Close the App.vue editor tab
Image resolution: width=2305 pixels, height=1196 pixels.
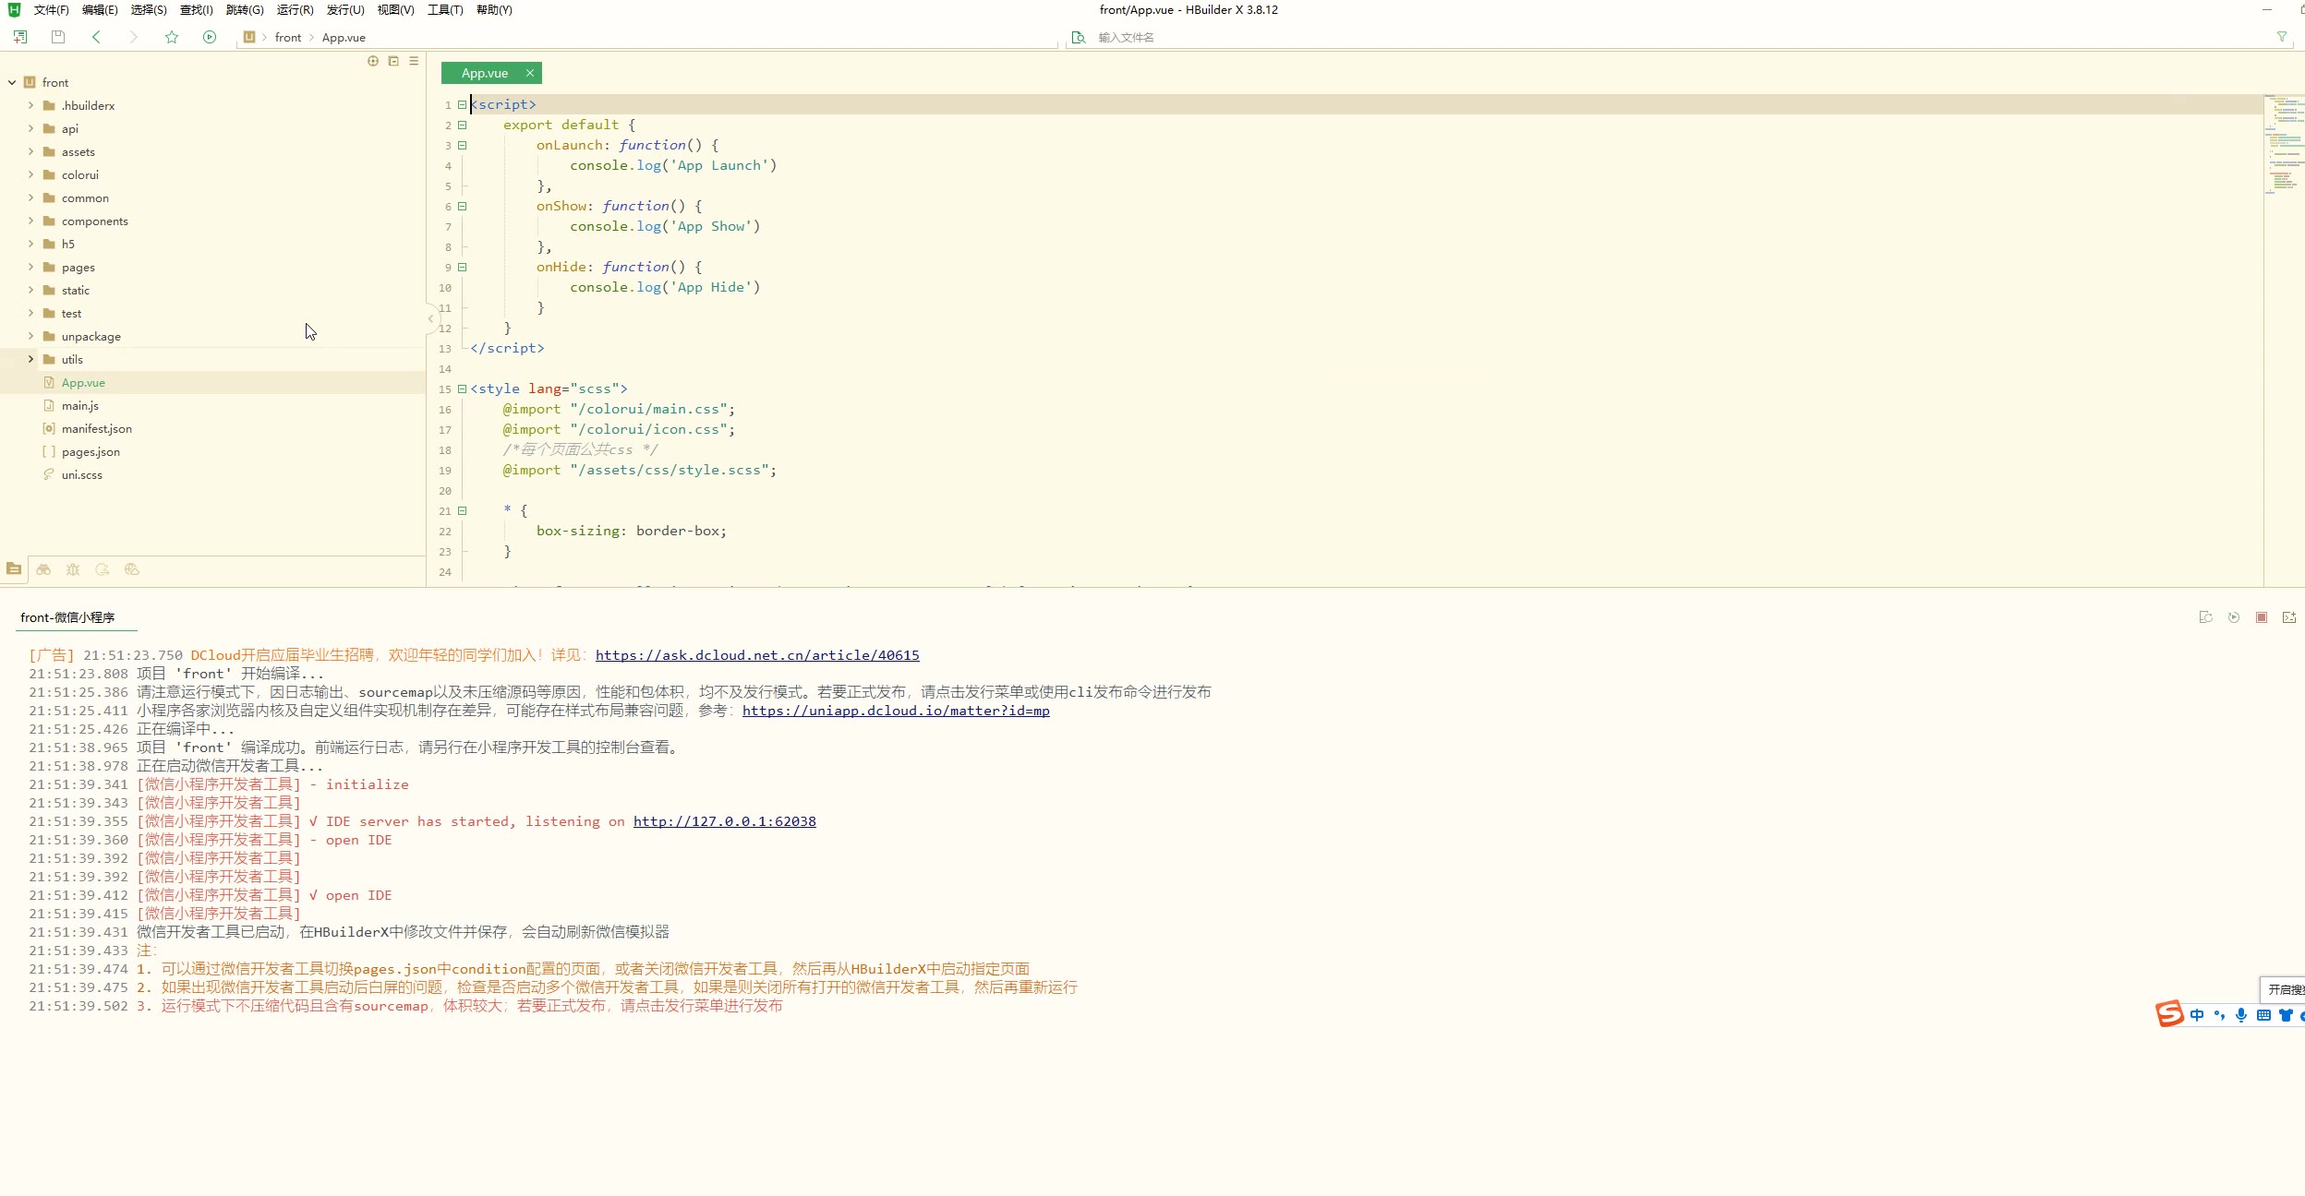pyautogui.click(x=530, y=73)
